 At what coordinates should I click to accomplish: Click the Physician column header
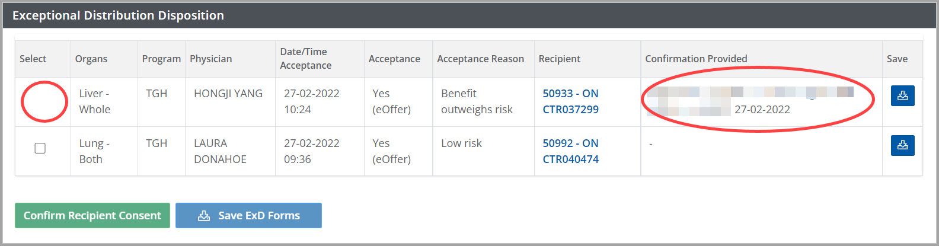click(210, 59)
